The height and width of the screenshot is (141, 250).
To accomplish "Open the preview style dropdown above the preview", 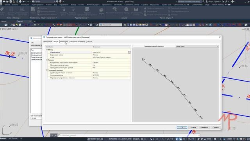I will pos(197,46).
